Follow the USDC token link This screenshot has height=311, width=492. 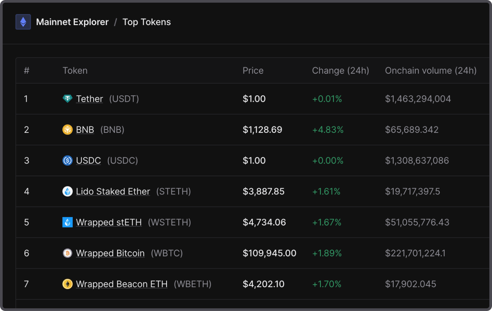click(88, 161)
